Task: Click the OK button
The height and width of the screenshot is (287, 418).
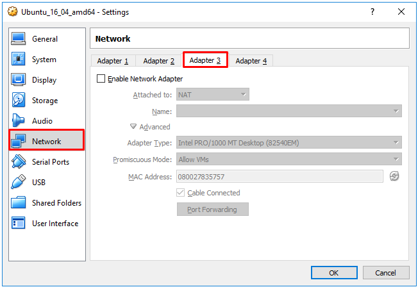Action: click(x=334, y=273)
